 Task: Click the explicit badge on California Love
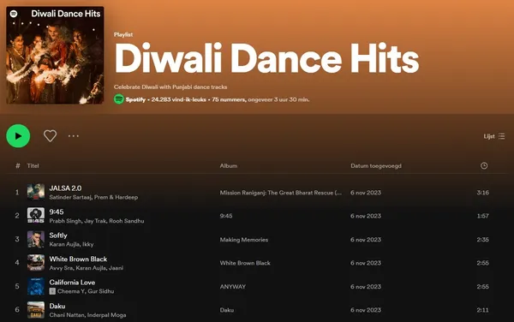point(52,291)
